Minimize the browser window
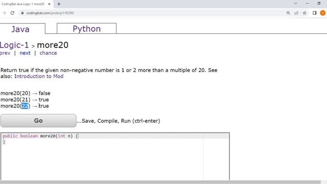327x184 pixels. (307, 4)
